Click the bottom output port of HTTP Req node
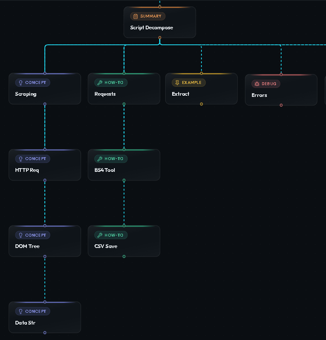326x340 pixels. pos(45,180)
